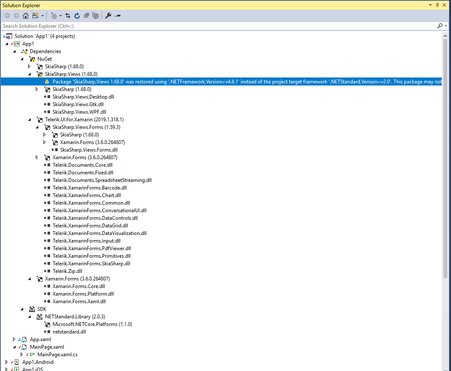451x371 pixels.
Task: Click the Preview Selected Items icon
Action: coord(117,16)
